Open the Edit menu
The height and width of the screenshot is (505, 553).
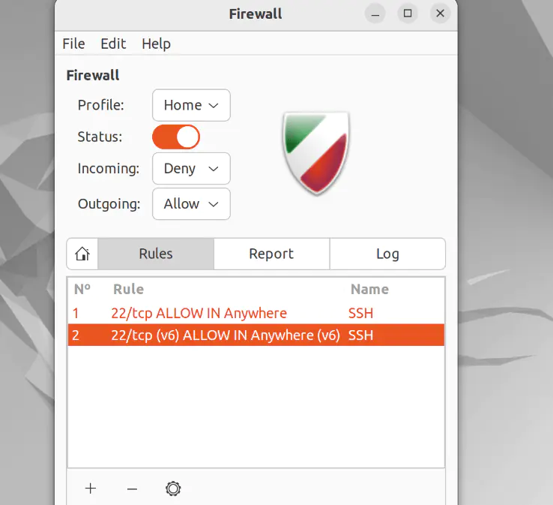[x=113, y=44]
